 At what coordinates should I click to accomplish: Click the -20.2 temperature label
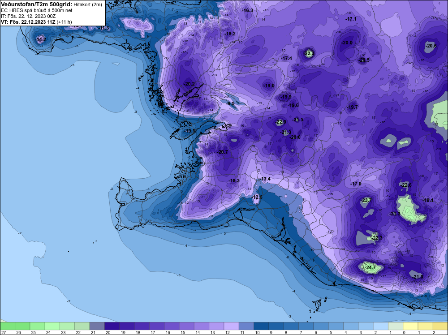(x=189, y=84)
